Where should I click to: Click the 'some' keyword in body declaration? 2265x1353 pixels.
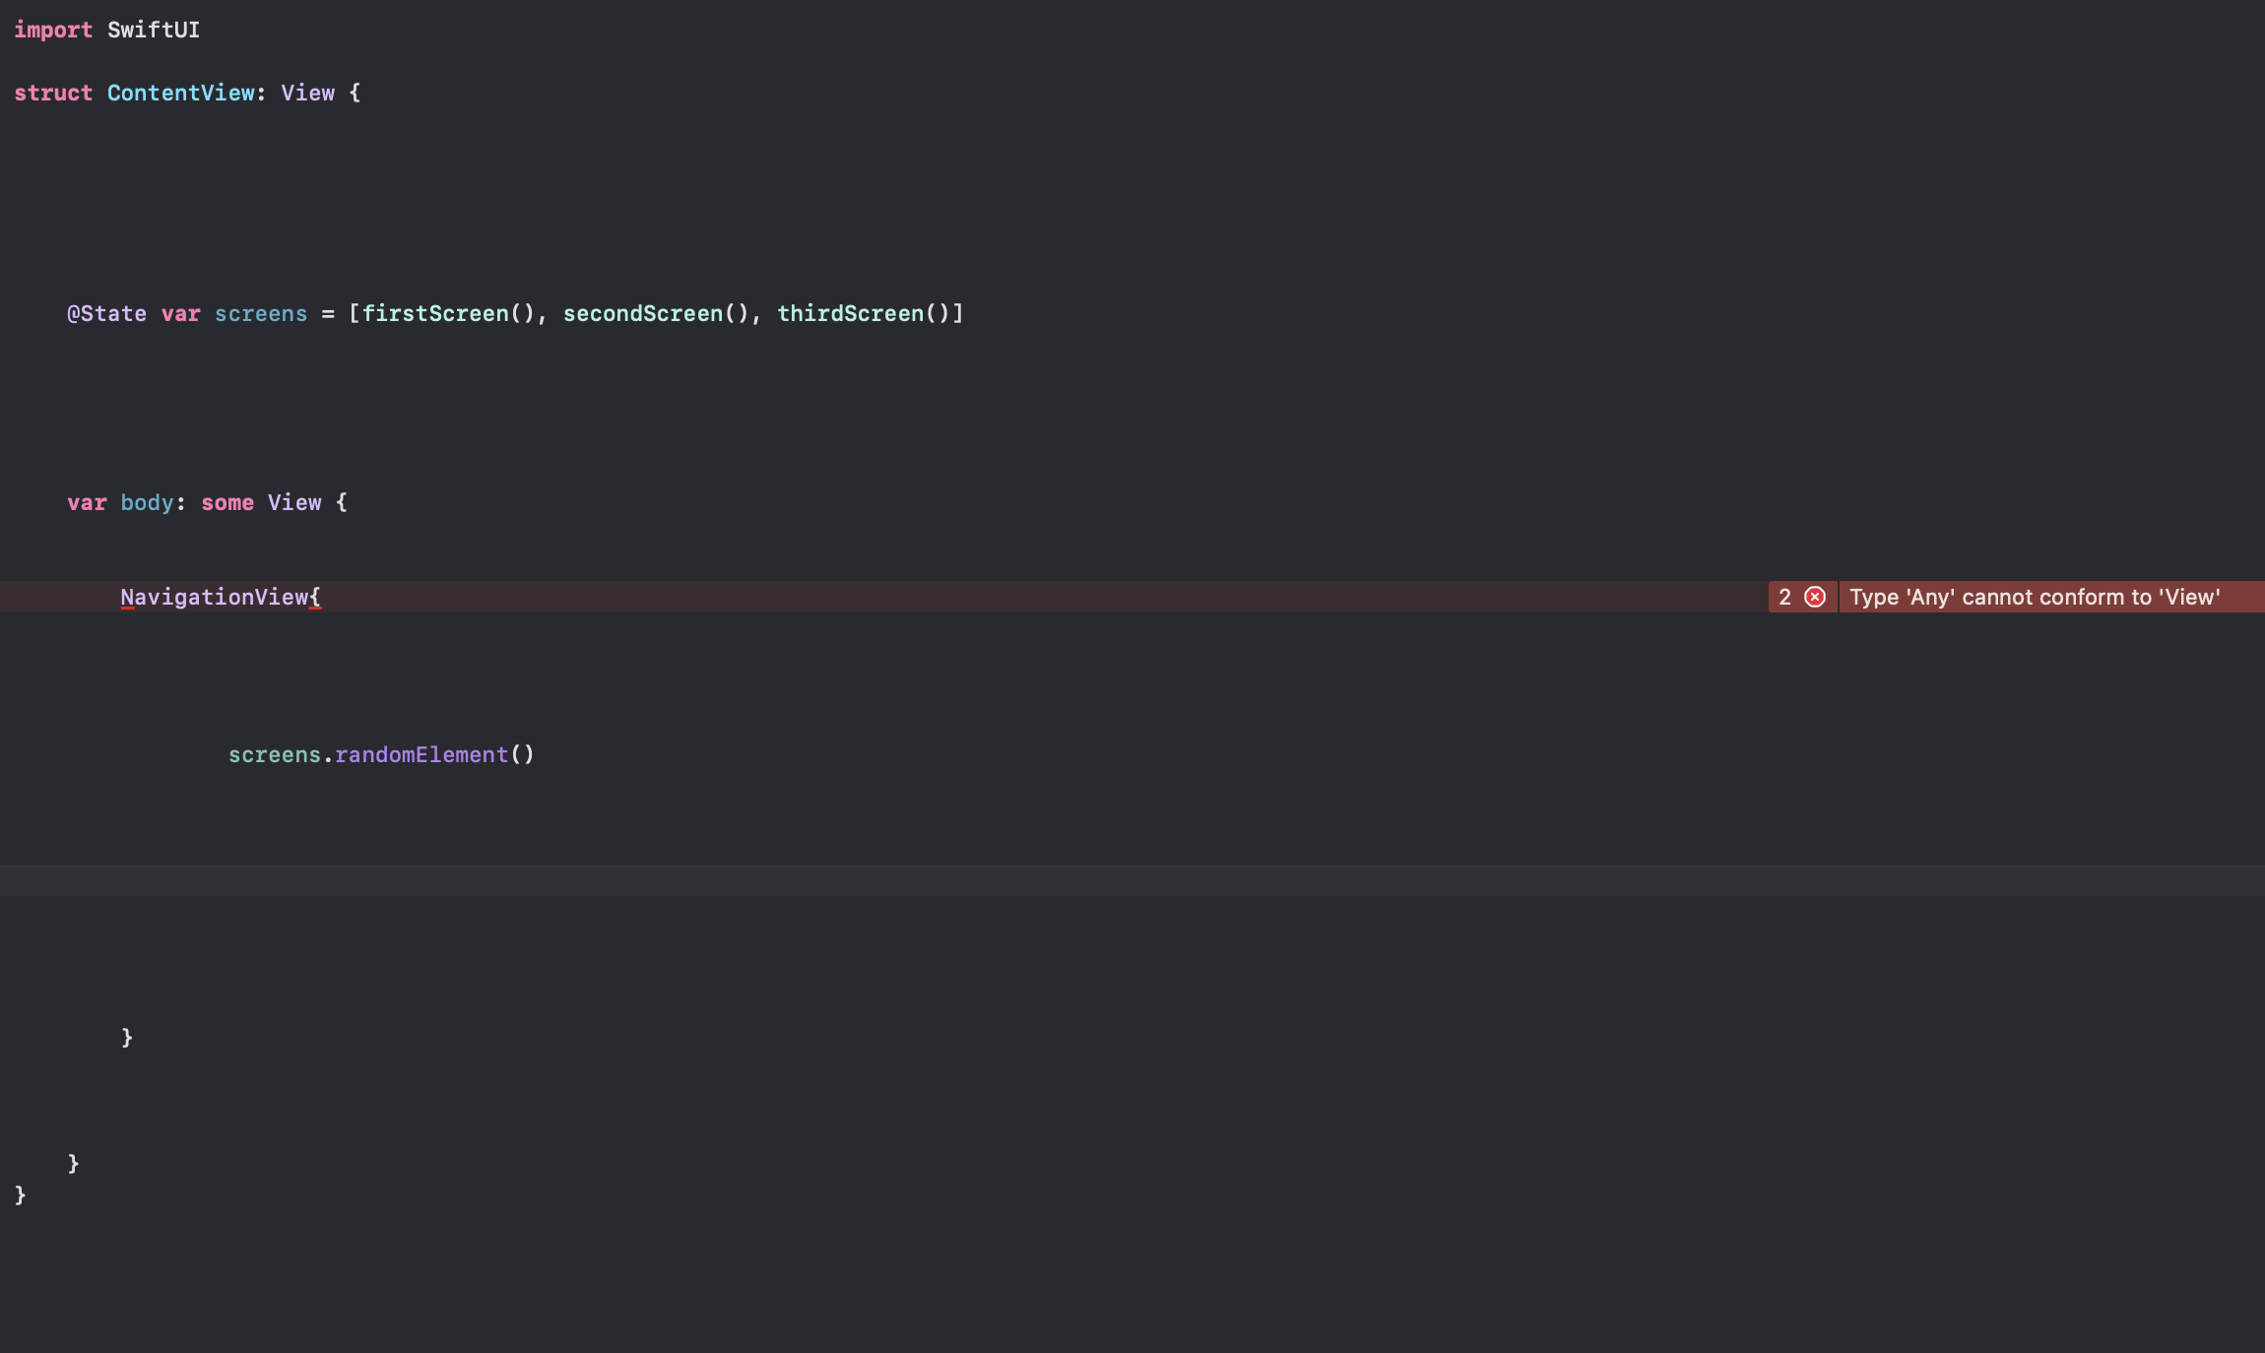pyautogui.click(x=227, y=502)
